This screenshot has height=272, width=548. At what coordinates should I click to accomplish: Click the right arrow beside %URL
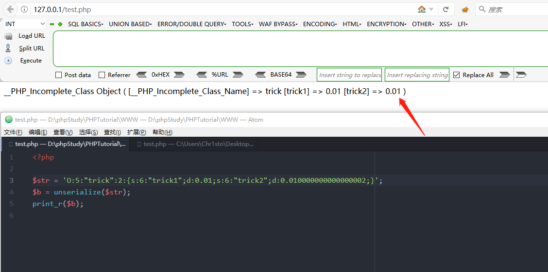(238, 75)
